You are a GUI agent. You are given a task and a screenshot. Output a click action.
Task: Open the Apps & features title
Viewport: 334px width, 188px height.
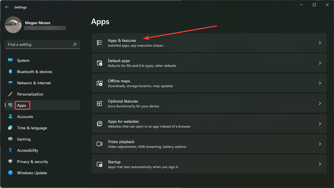point(122,40)
